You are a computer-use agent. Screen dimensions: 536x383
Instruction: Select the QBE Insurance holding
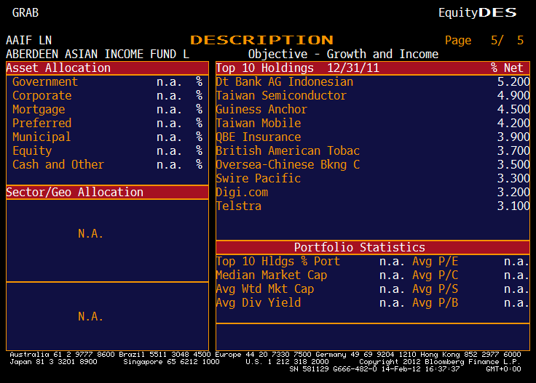(x=259, y=137)
